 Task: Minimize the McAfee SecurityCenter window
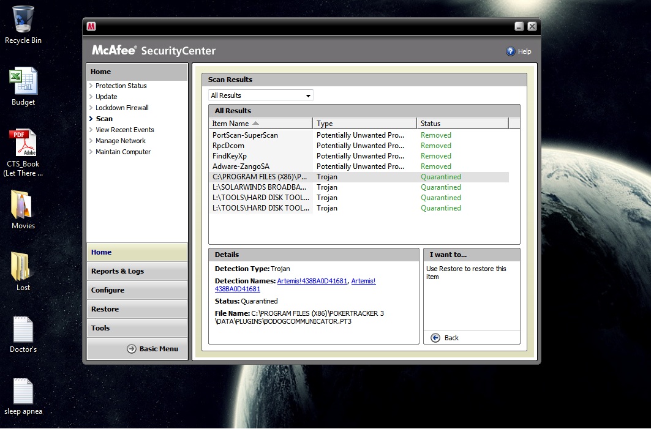[519, 26]
